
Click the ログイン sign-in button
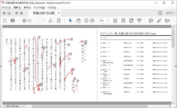170,13
